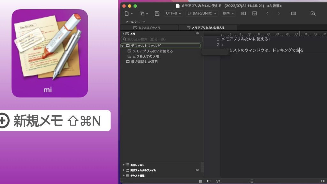This screenshot has width=327, height=184.
Task: Click the window list icon in toolbar
Action: tap(142, 13)
